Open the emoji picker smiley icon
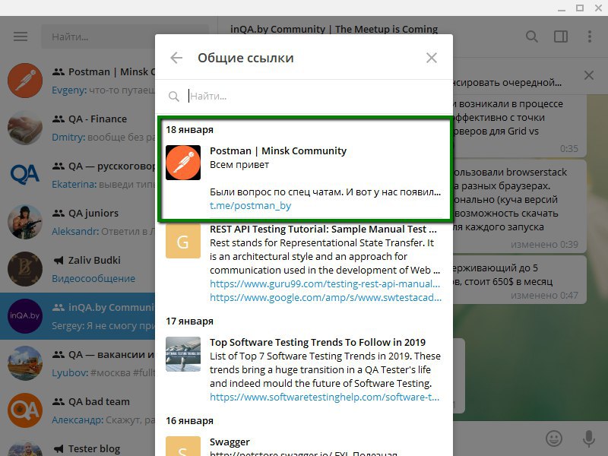Screen dimensions: 608x456 [x=554, y=439]
